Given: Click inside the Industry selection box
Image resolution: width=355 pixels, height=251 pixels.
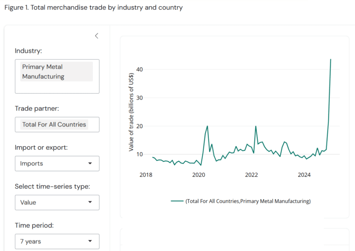Looking at the screenshot, I should pos(57,76).
